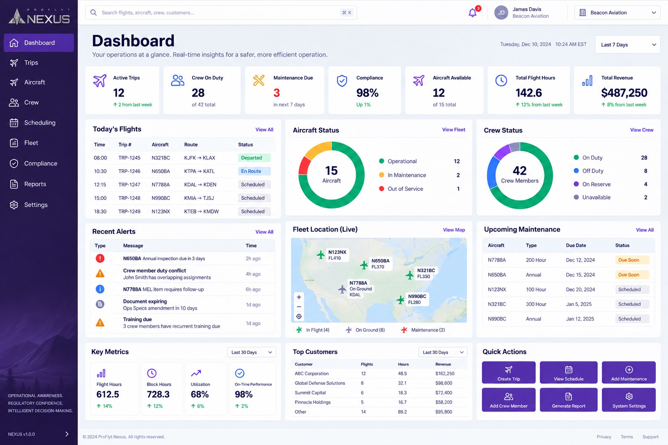
Task: Select Fleet in the sidebar
Action: click(x=39, y=143)
